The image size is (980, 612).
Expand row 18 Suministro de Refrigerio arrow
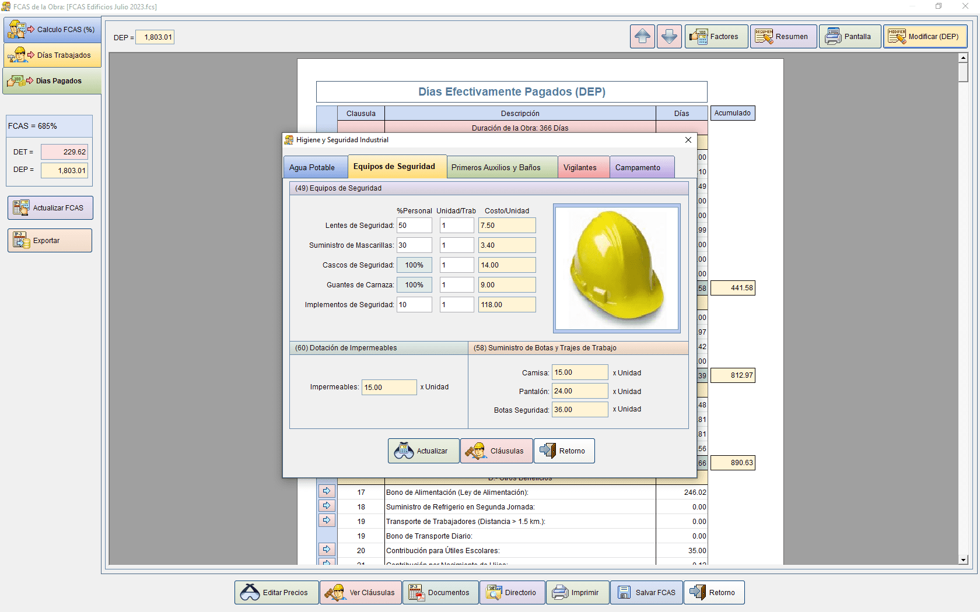327,506
